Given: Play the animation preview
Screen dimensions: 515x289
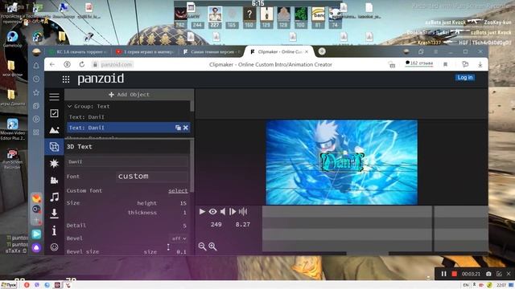Looking at the screenshot, I should [202, 212].
